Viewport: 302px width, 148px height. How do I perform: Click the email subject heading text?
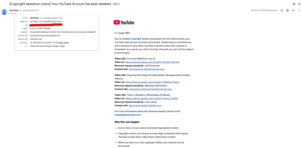coord(60,4)
